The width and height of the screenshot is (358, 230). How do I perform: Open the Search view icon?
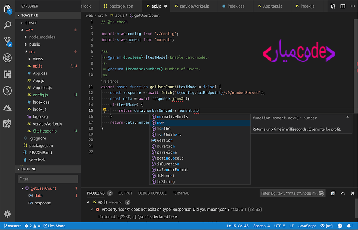coord(7,25)
